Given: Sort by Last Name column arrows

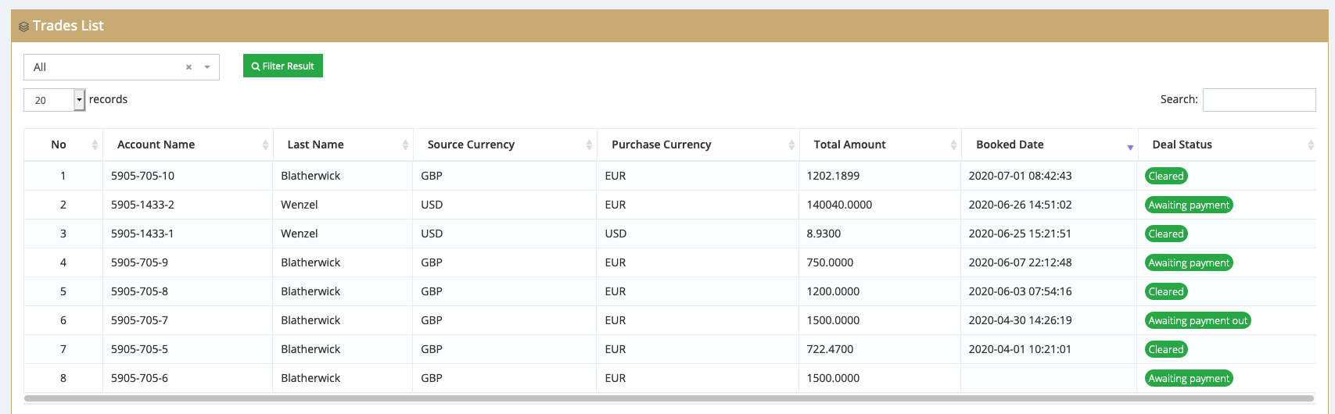Looking at the screenshot, I should click(405, 145).
